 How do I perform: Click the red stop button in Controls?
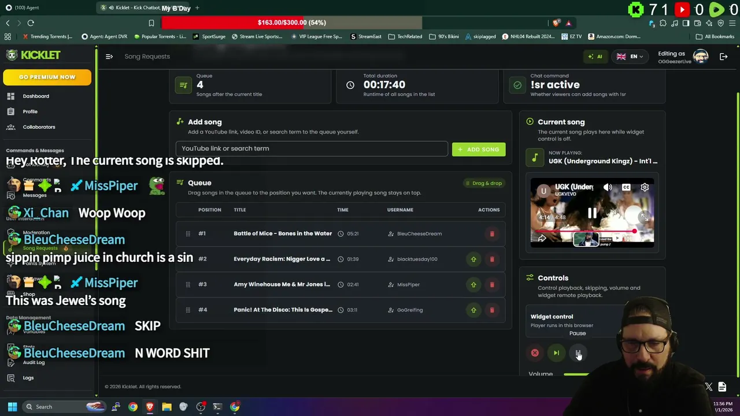pos(535,353)
